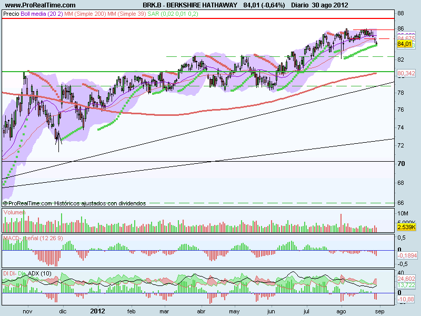
Task: Click the price 84,01 (-0,64%) header
Action: point(264,5)
